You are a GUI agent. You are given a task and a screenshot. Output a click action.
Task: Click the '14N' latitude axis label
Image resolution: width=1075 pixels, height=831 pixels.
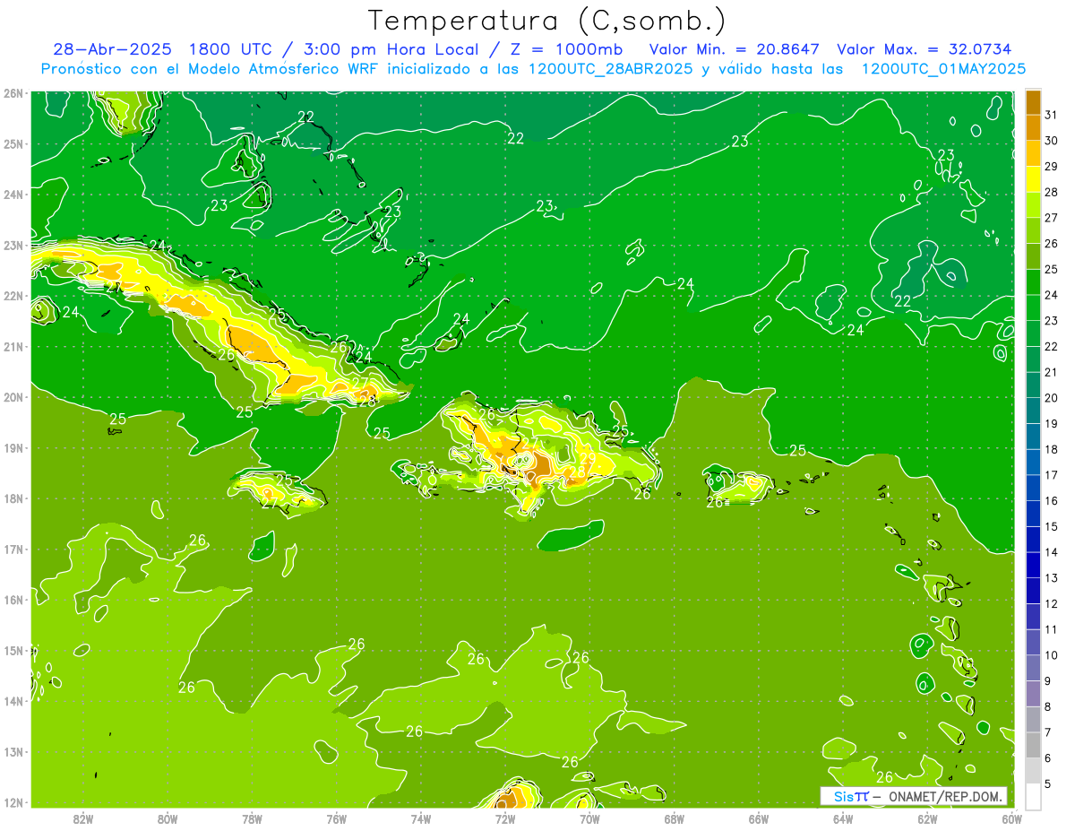tap(13, 701)
